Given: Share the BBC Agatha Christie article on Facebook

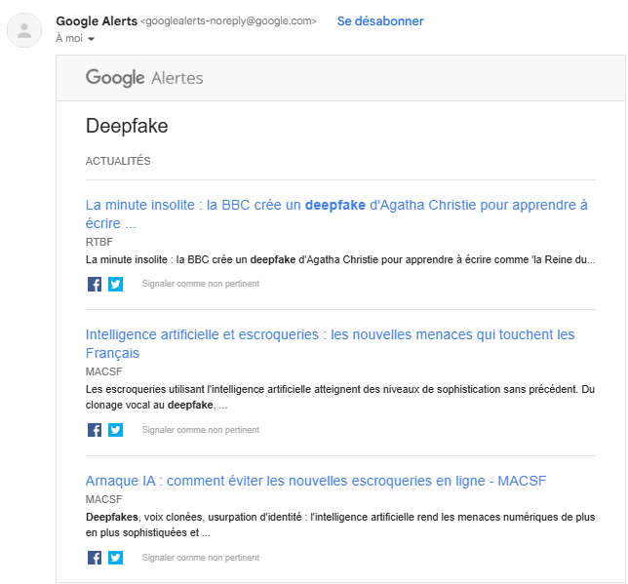Looking at the screenshot, I should [95, 284].
